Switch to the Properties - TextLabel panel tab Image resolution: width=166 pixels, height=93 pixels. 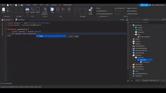pos(150,80)
